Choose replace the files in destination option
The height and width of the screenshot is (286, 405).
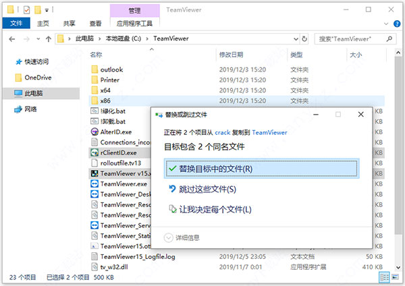point(261,169)
